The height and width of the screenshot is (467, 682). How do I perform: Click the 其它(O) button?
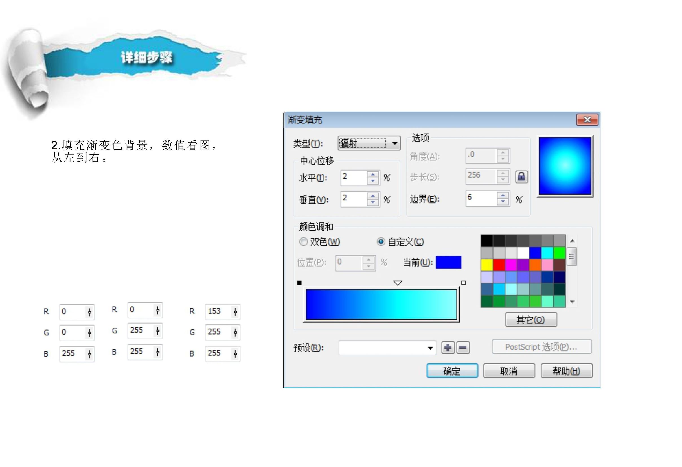[531, 320]
